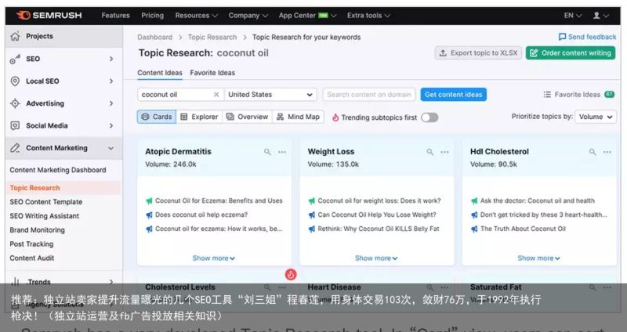Screen dimensions: 627x332
Task: Toggle Trending subtopics first switch
Action: click(x=429, y=117)
